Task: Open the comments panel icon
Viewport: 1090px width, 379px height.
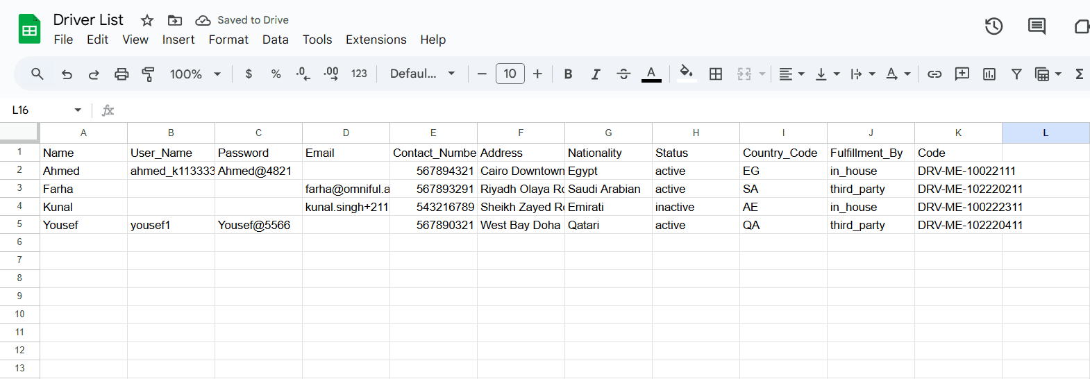Action: pos(1037,26)
